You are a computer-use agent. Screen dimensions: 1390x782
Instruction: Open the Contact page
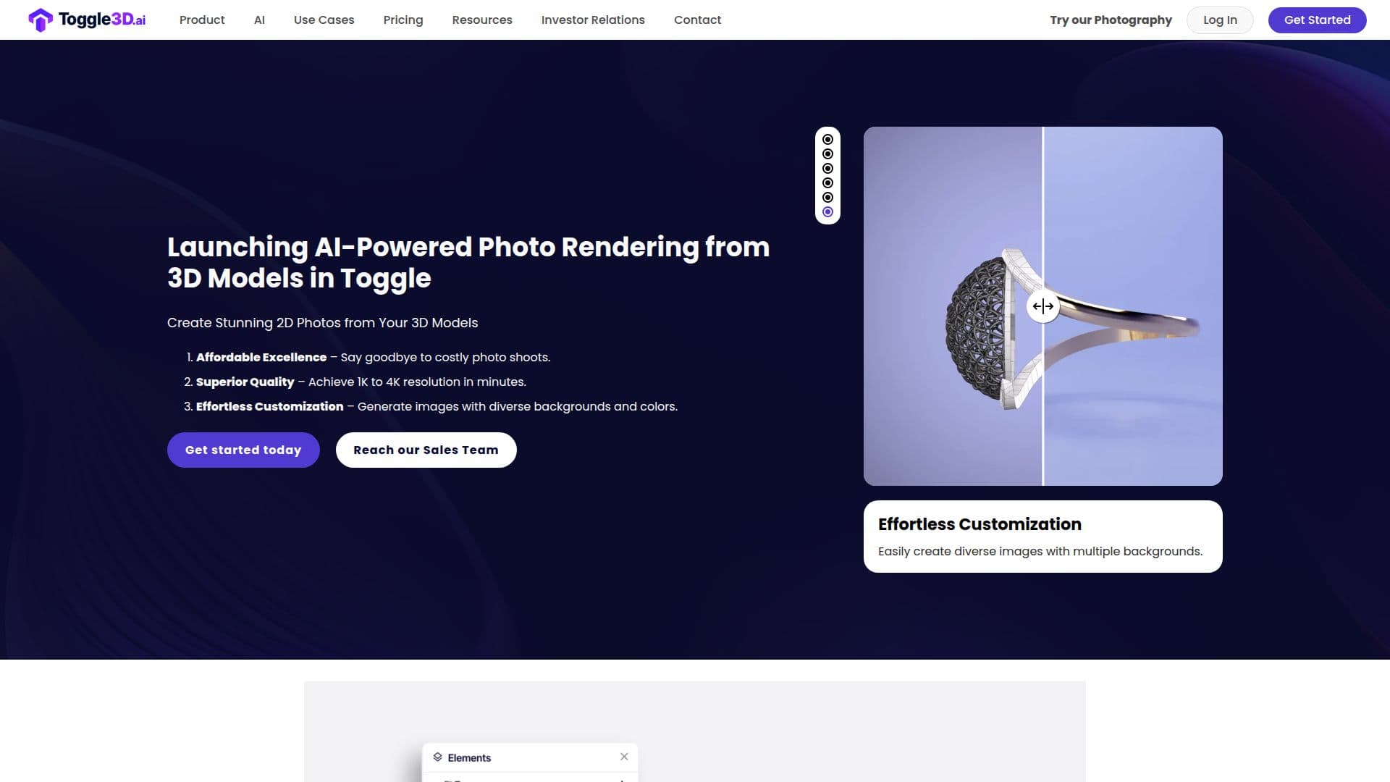coord(697,20)
